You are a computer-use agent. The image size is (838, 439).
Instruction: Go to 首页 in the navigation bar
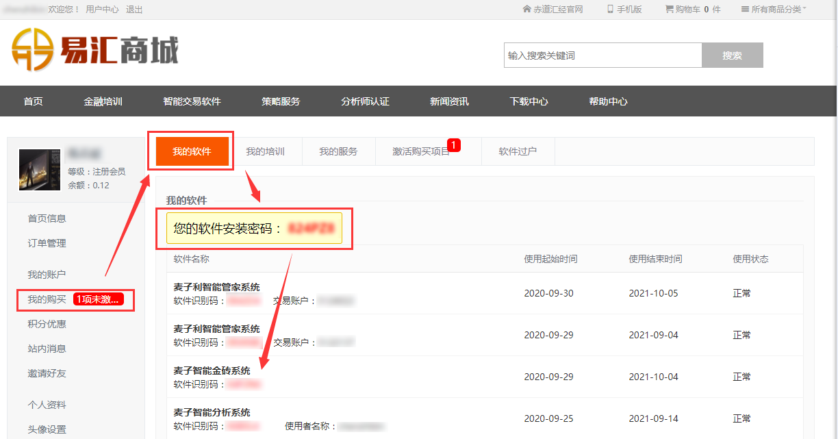(x=33, y=101)
